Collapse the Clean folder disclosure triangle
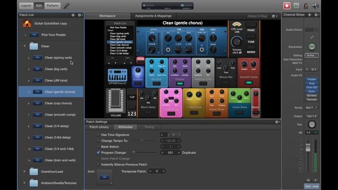Screen dimensions: 338x190 click(x=25, y=46)
